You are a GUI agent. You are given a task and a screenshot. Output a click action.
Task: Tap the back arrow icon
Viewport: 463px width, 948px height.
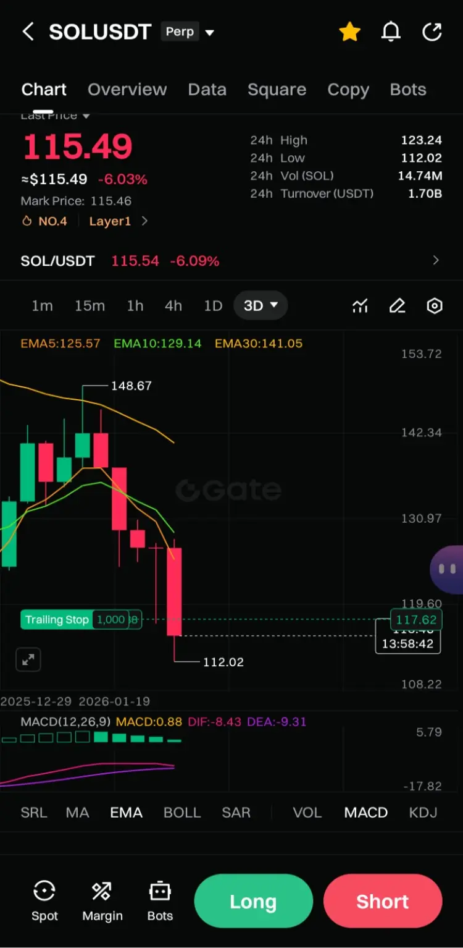[x=28, y=32]
